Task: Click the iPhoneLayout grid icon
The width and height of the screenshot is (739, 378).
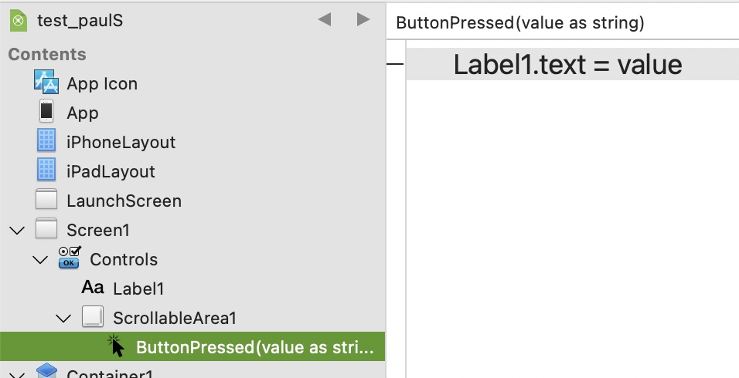Action: (x=46, y=141)
